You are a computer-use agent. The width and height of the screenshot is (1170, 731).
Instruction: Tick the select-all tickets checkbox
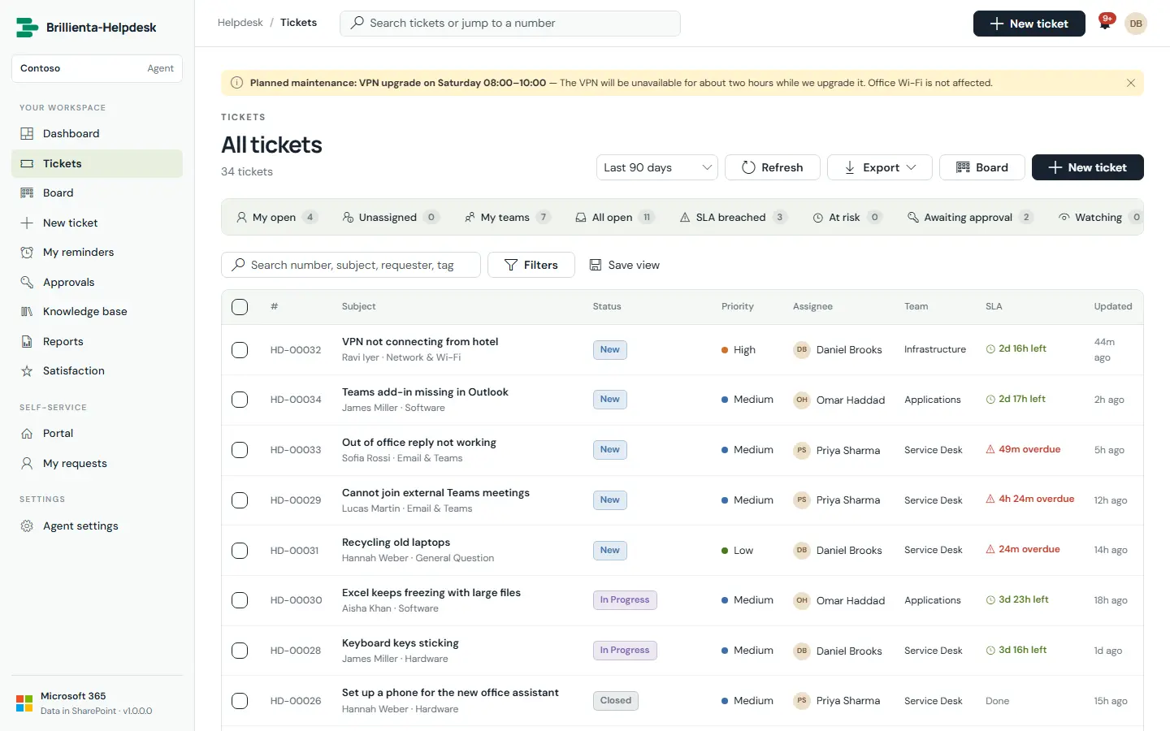[240, 307]
